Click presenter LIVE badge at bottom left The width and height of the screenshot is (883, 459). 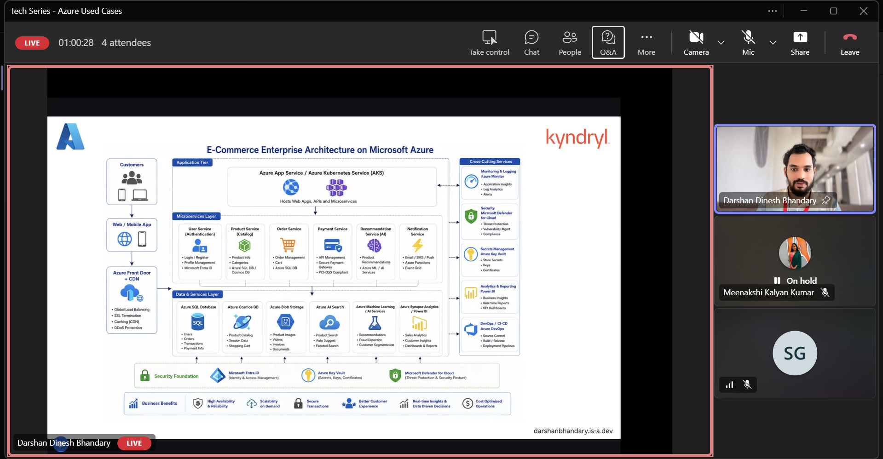(x=134, y=443)
